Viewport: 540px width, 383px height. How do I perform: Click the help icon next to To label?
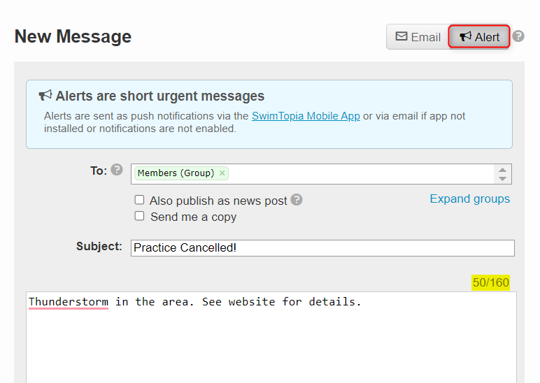117,170
